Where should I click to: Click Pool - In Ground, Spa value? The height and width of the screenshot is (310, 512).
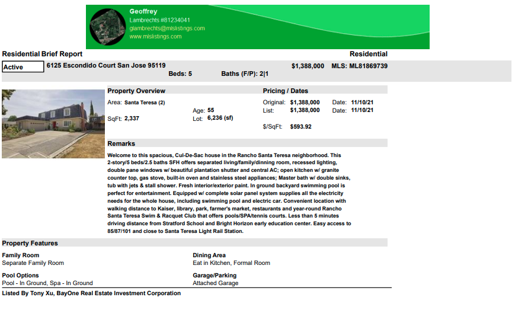pyautogui.click(x=47, y=283)
